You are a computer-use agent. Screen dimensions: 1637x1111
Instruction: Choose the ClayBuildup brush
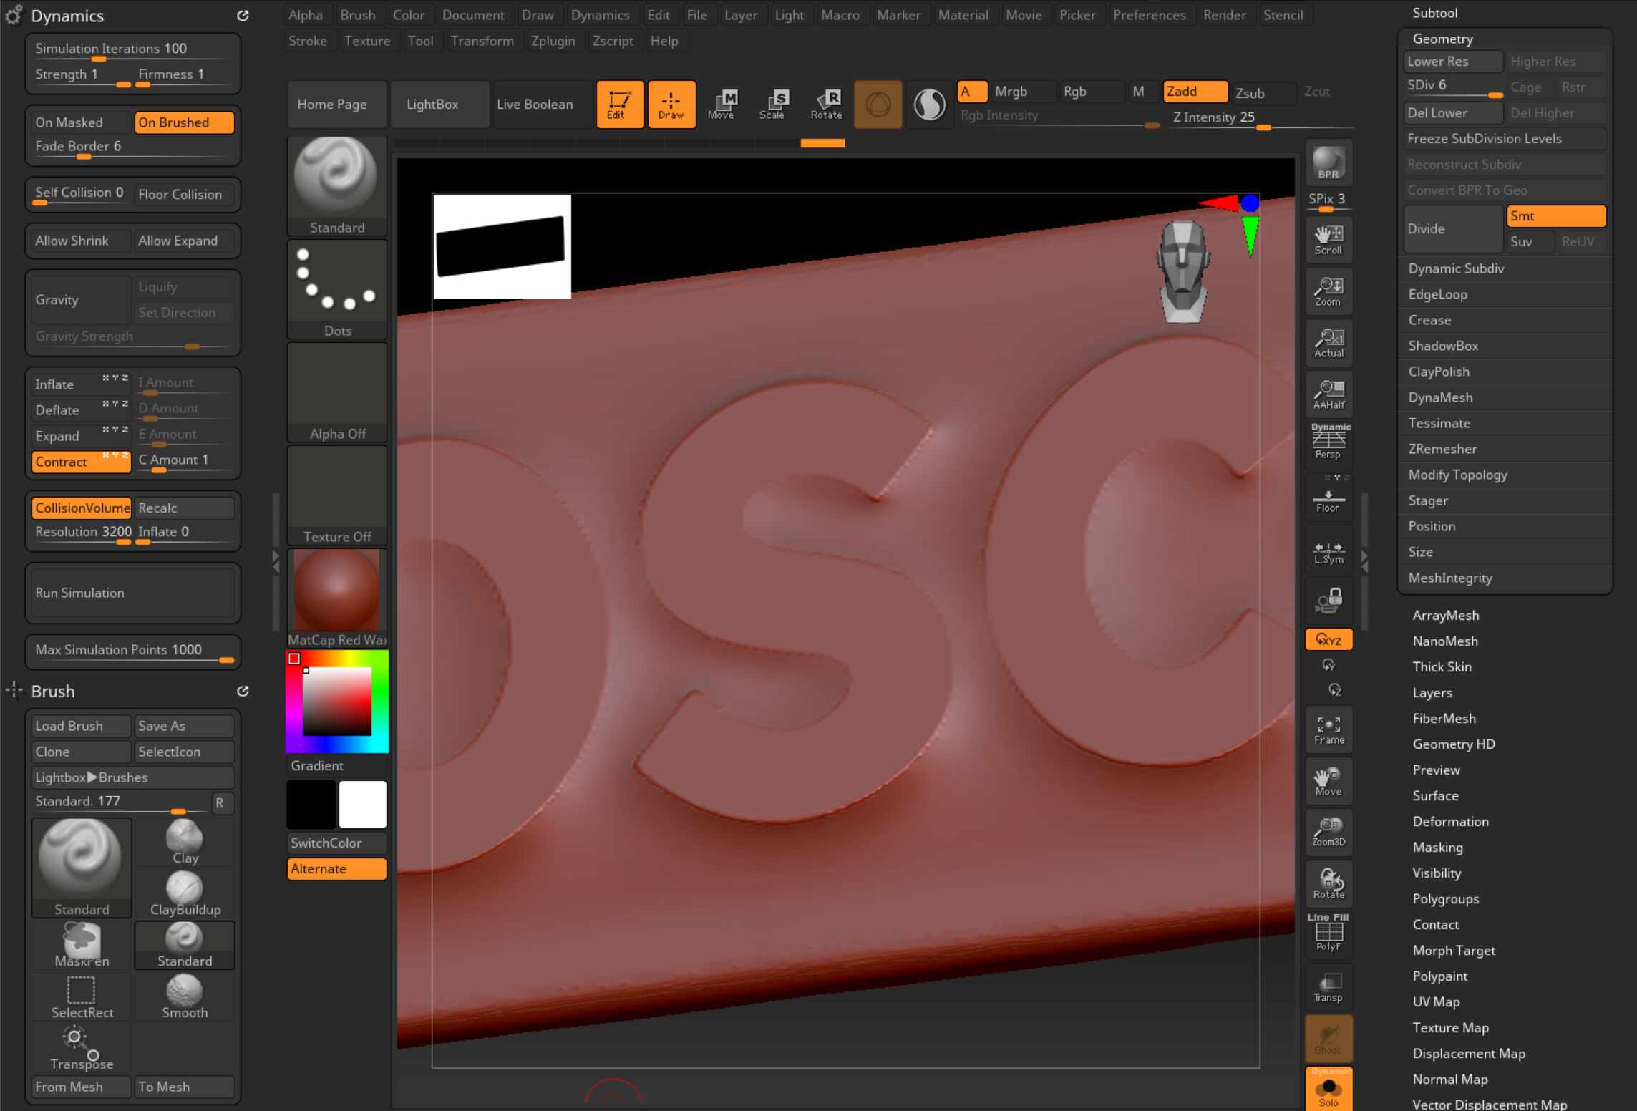pyautogui.click(x=185, y=893)
